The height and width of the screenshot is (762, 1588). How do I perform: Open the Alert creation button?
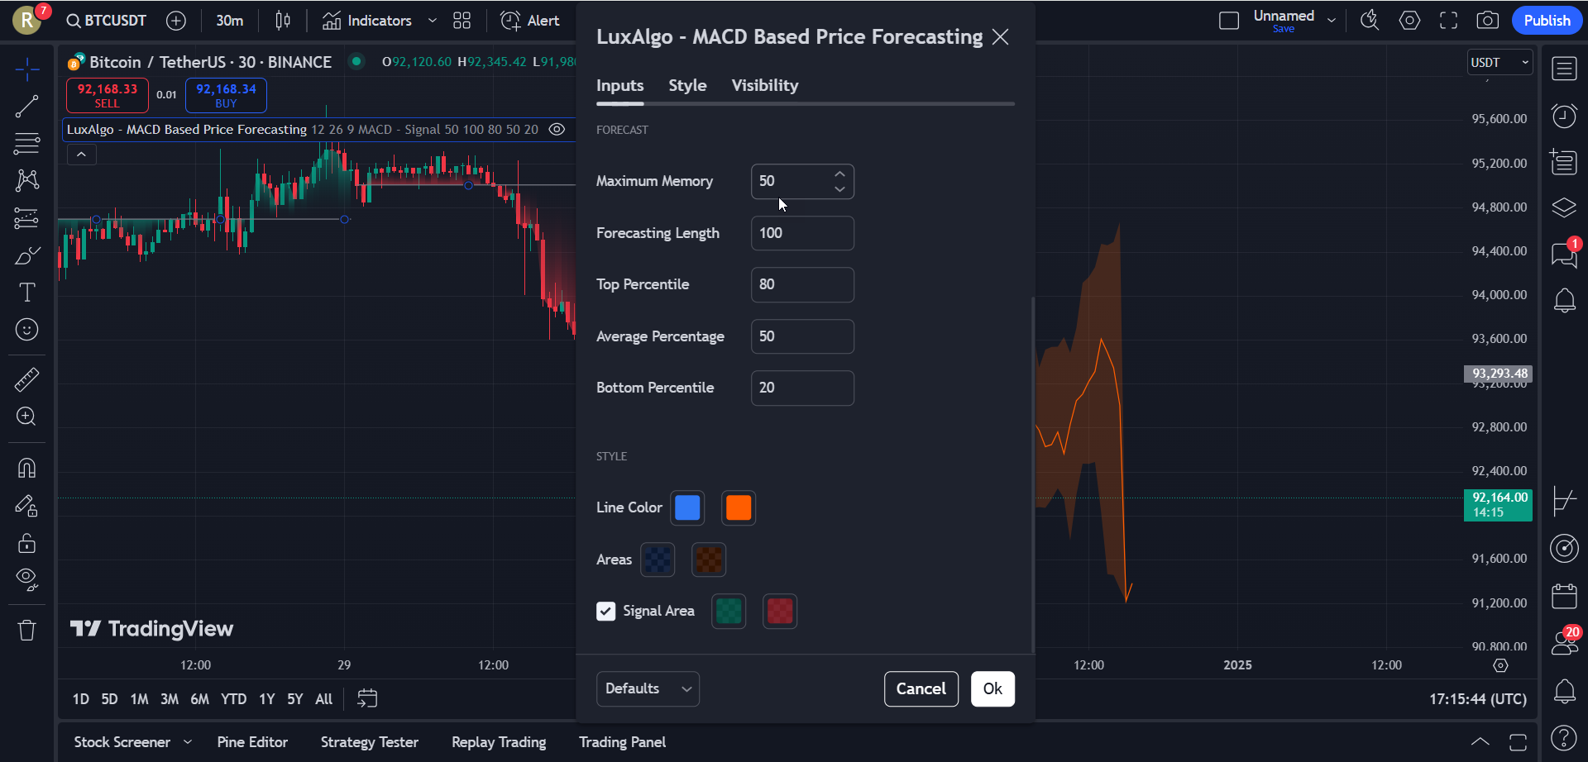(530, 21)
